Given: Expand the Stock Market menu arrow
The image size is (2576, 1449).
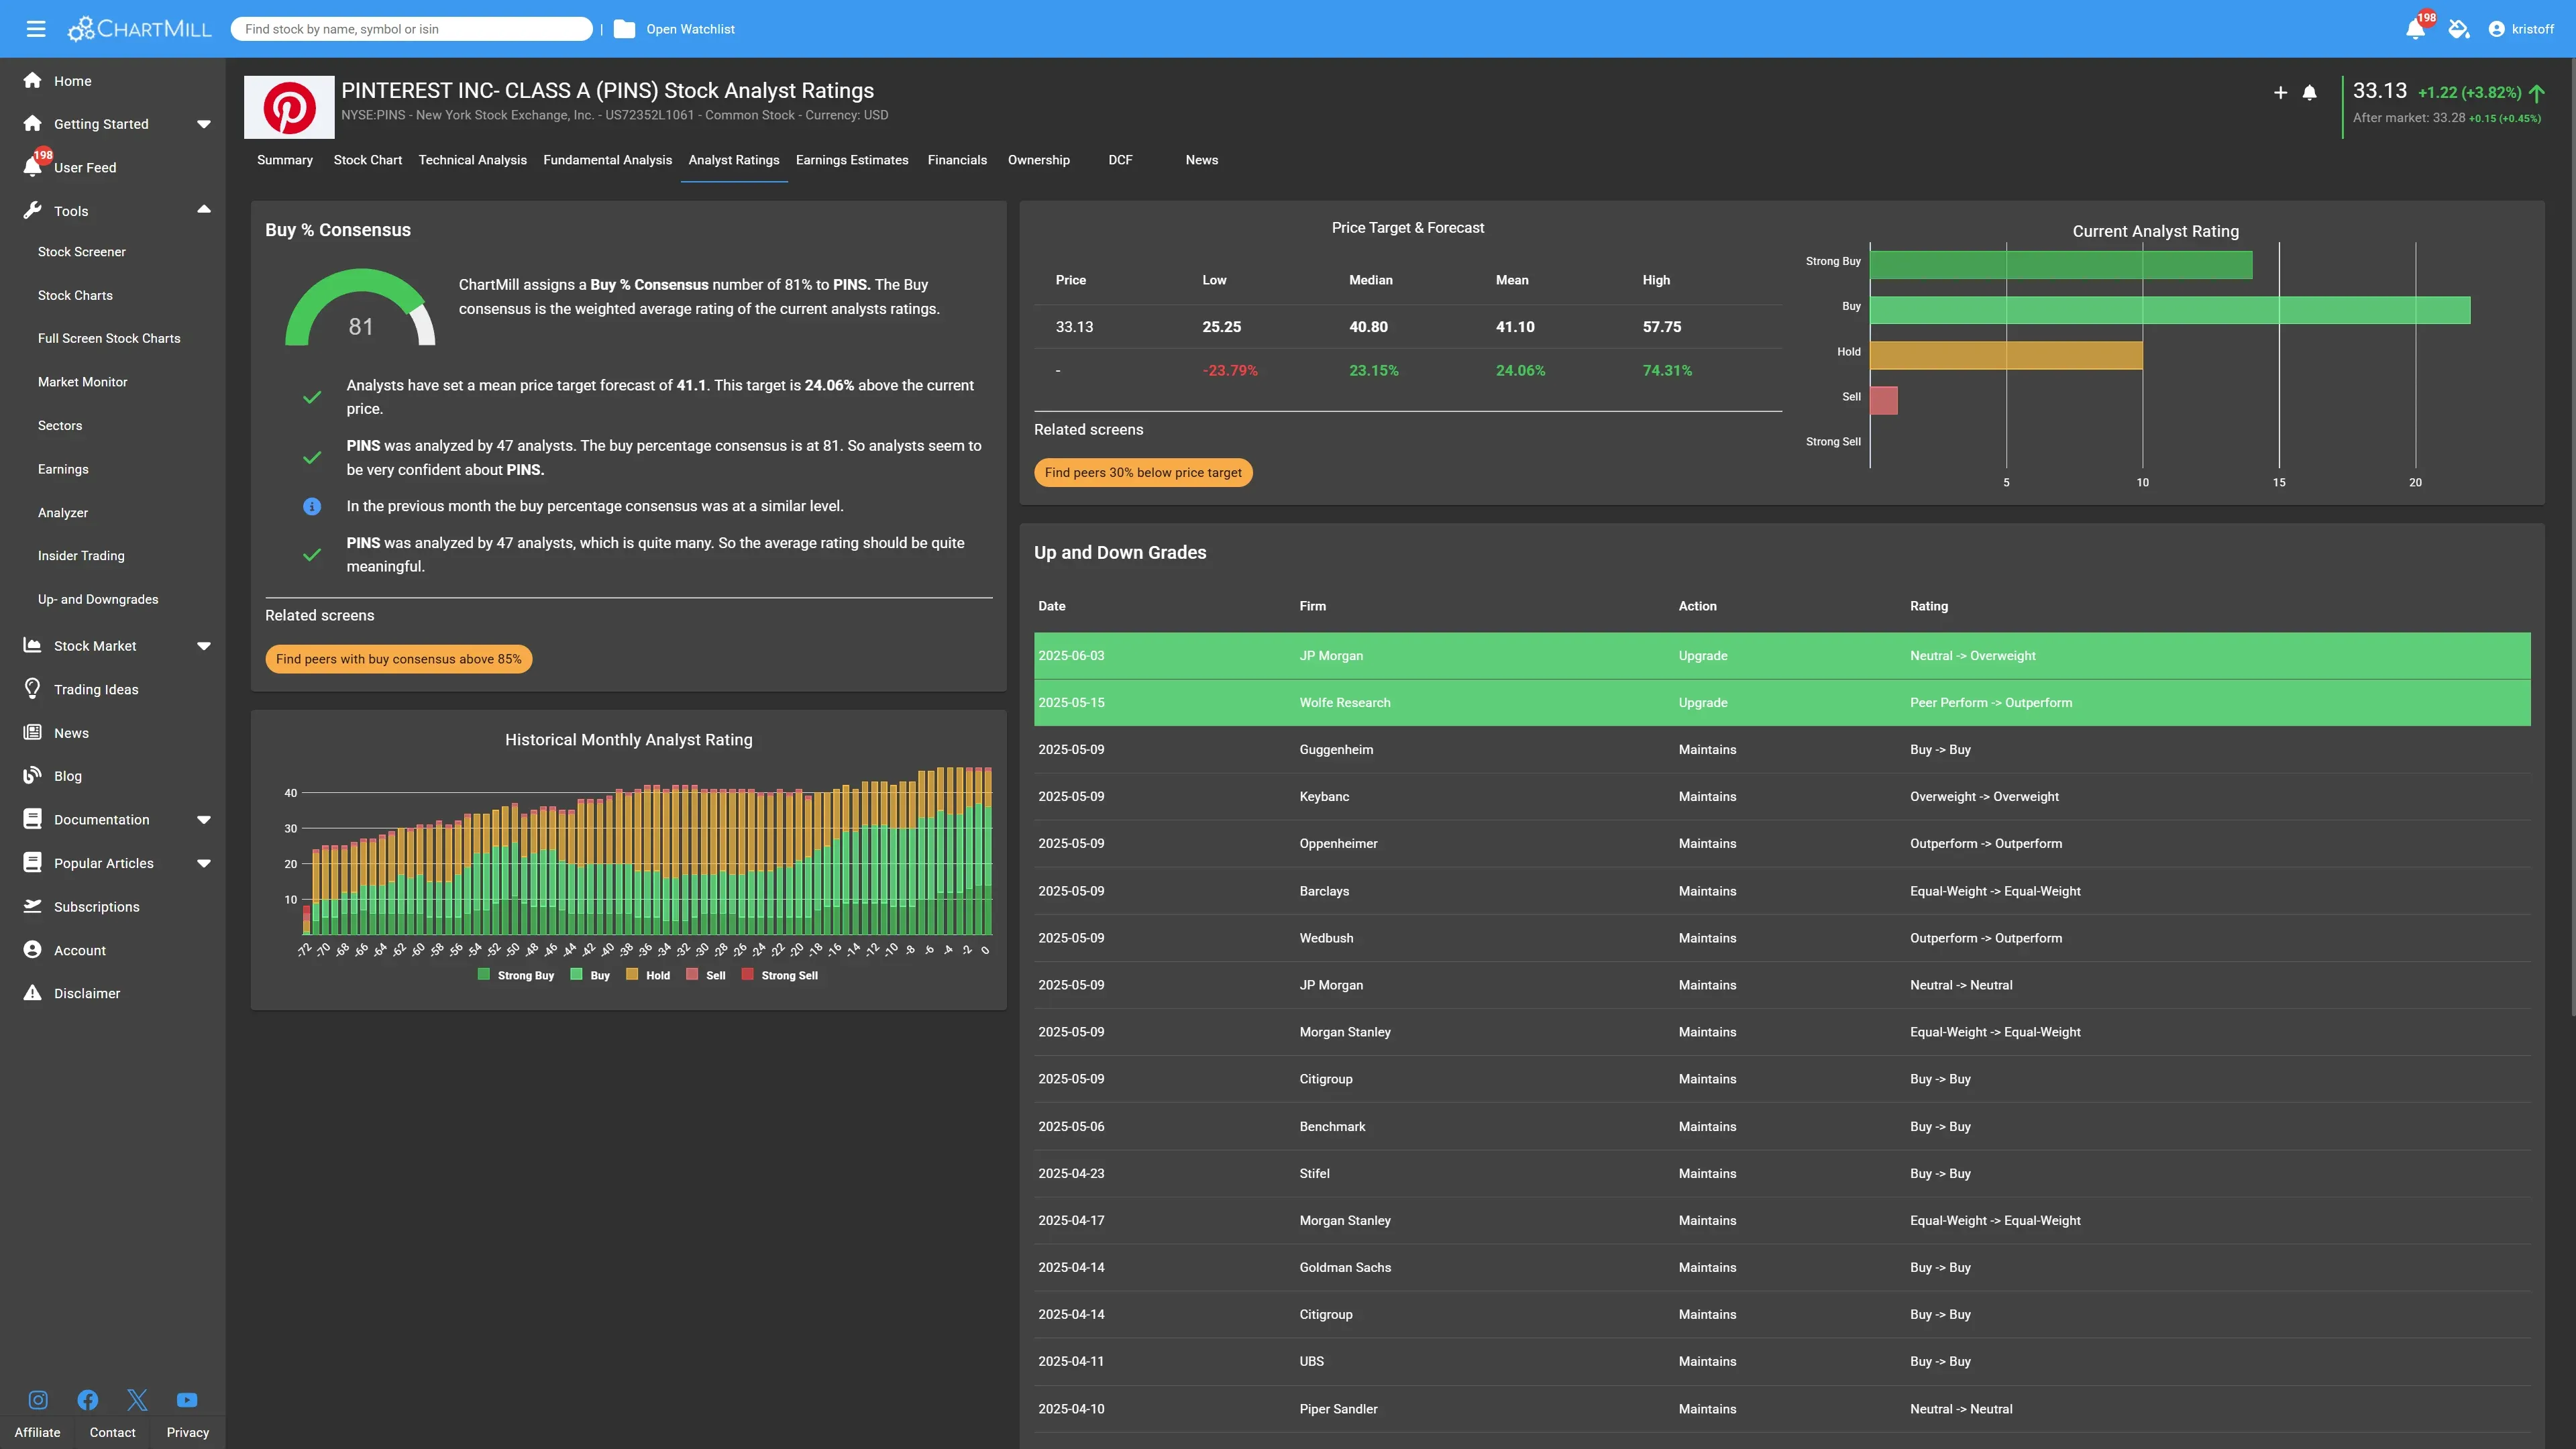Looking at the screenshot, I should point(204,646).
